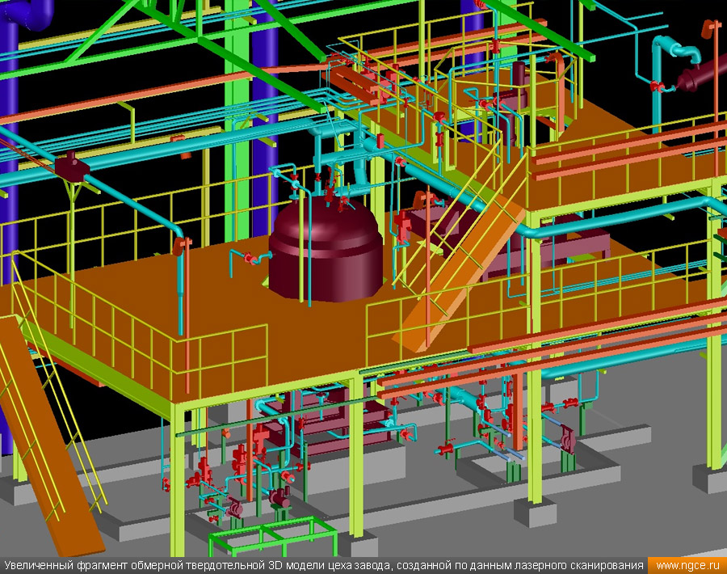
Task: Click the caption text starting with "Увеличенный фрагмент обмерной"
Action: coord(323,566)
